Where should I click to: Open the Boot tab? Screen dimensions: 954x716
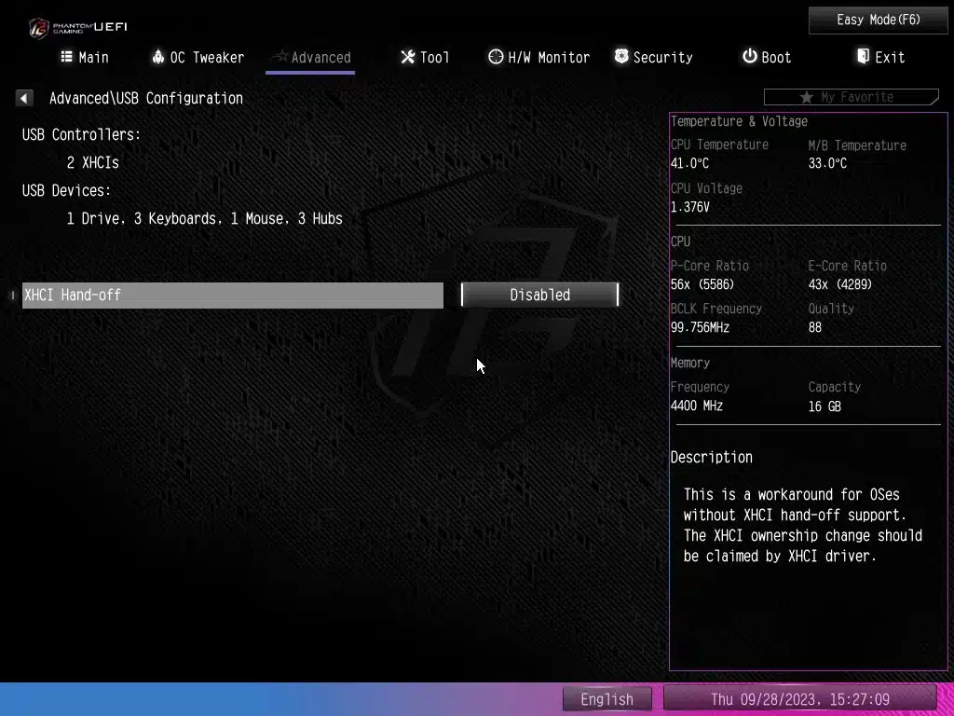[x=766, y=57]
